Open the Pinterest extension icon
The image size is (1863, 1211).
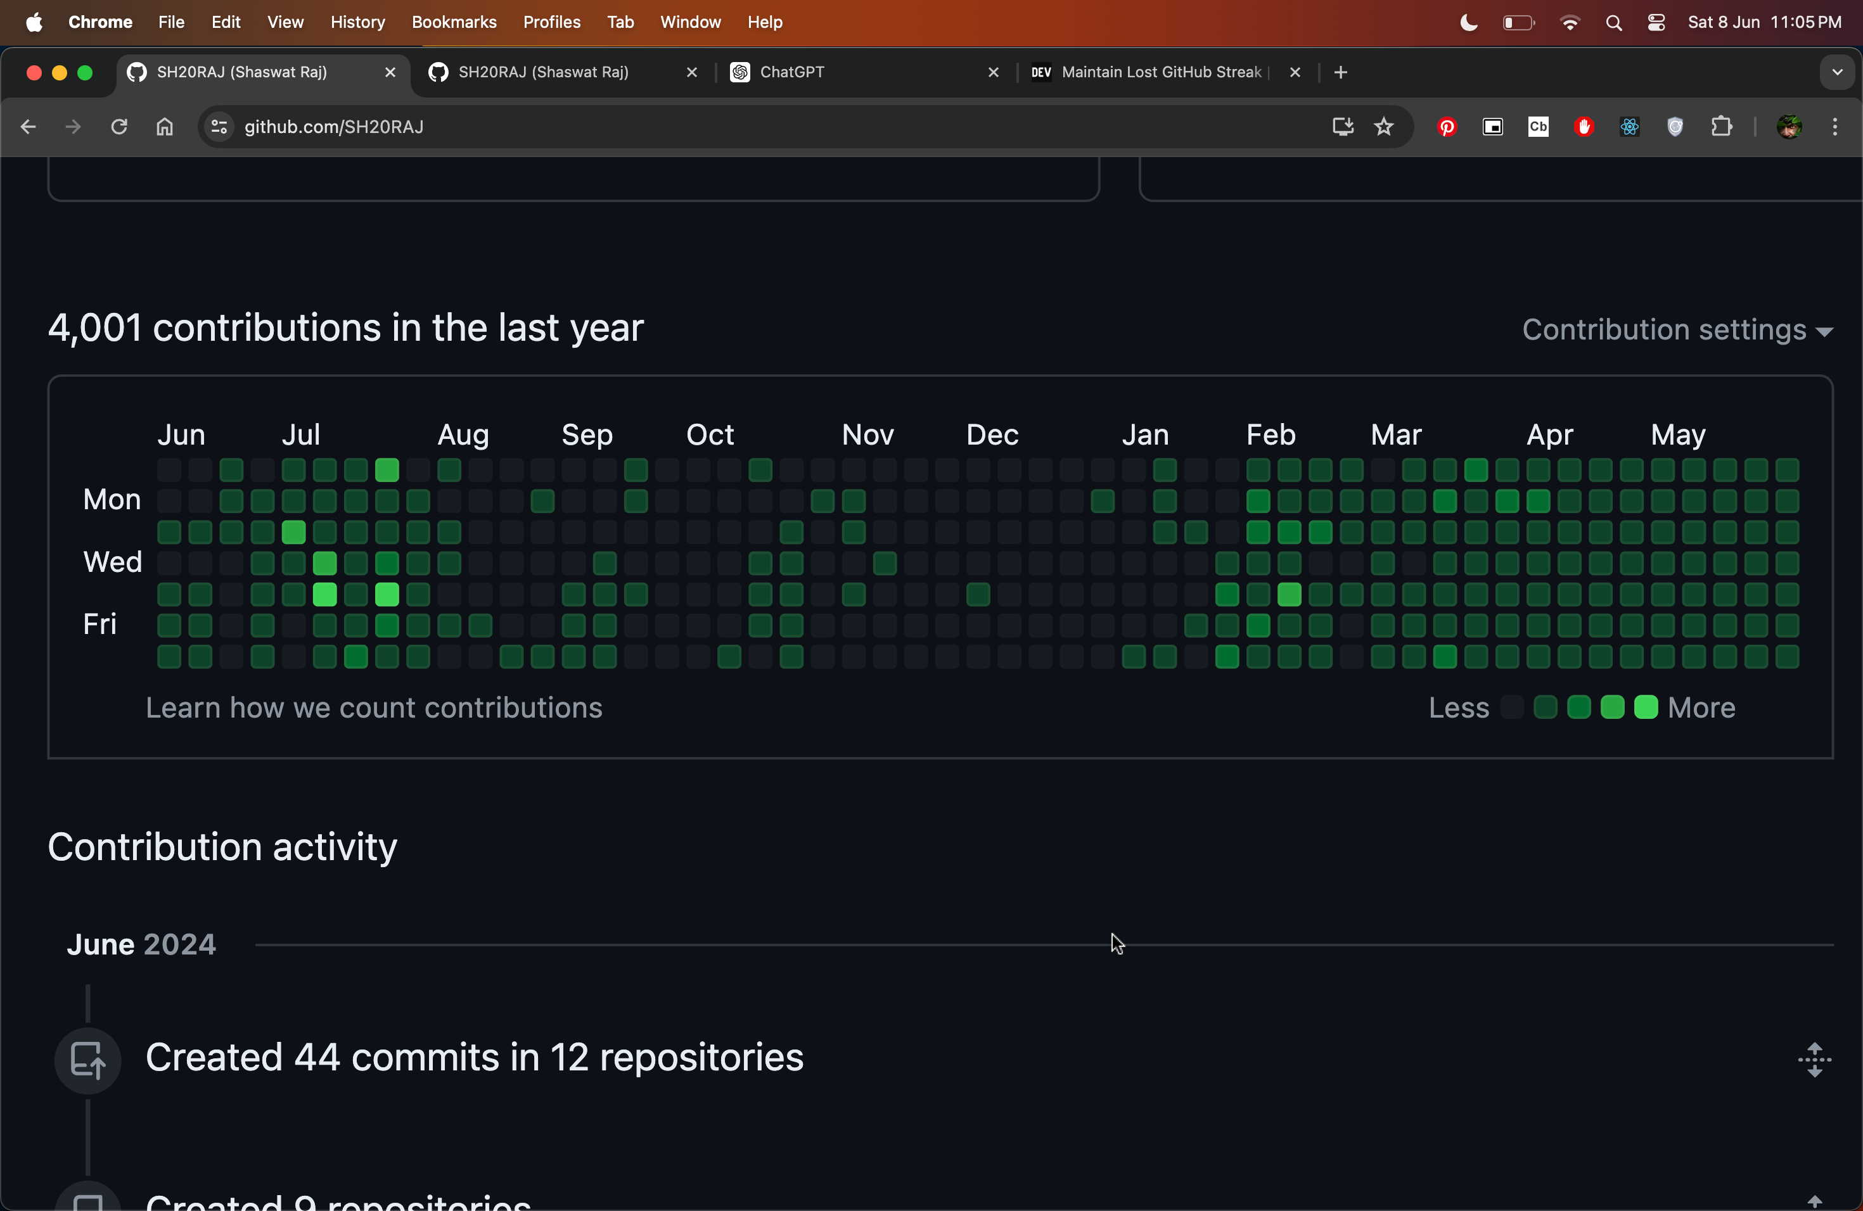point(1447,127)
